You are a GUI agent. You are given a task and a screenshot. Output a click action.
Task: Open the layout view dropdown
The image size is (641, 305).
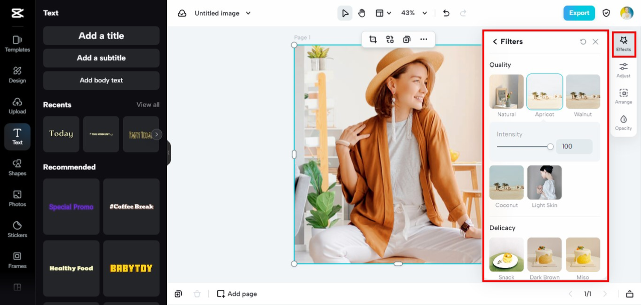[x=384, y=13]
